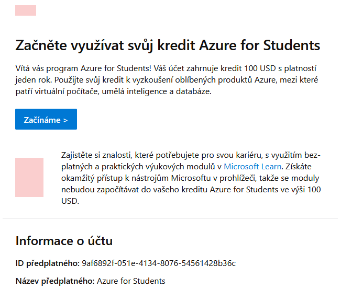Click the horizontal divider above Informace o účtu
The width and height of the screenshot is (352, 301).
pos(170,218)
